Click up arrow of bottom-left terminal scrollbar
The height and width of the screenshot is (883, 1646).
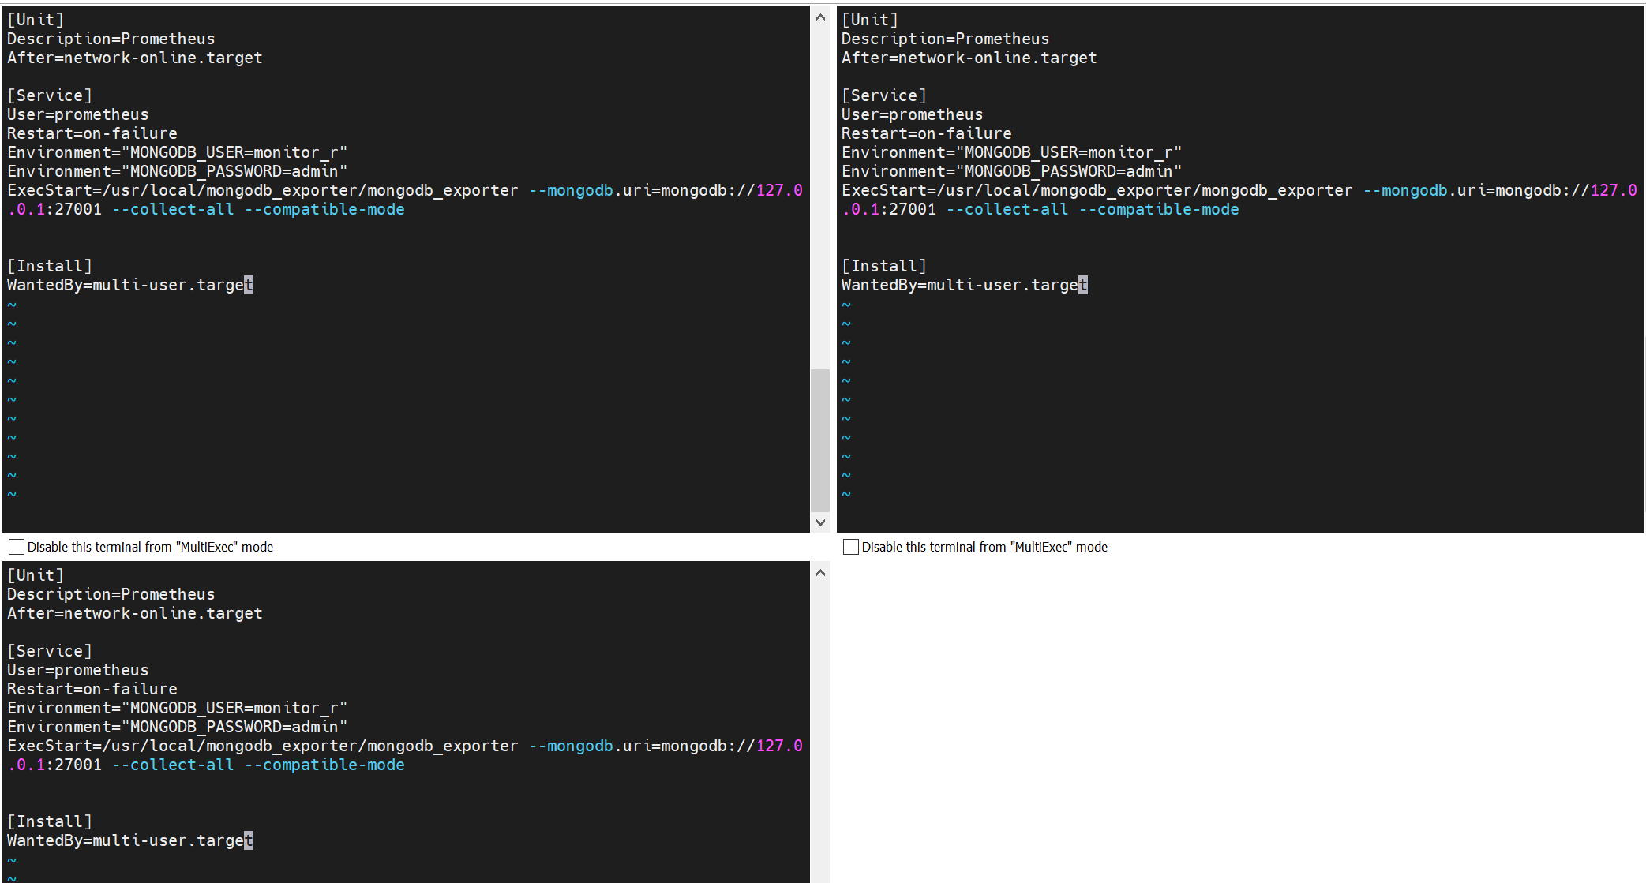pos(820,573)
